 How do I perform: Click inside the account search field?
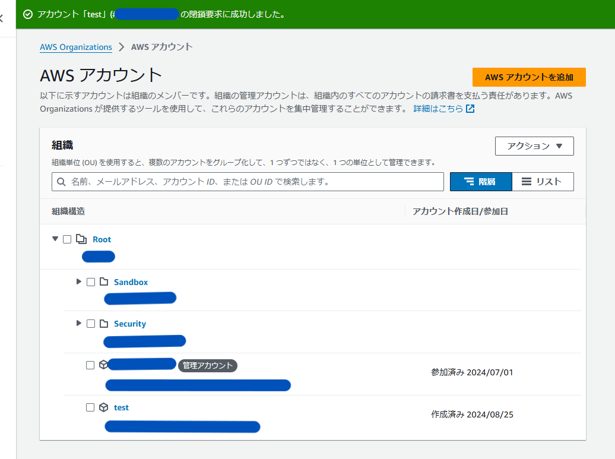[x=237, y=182]
